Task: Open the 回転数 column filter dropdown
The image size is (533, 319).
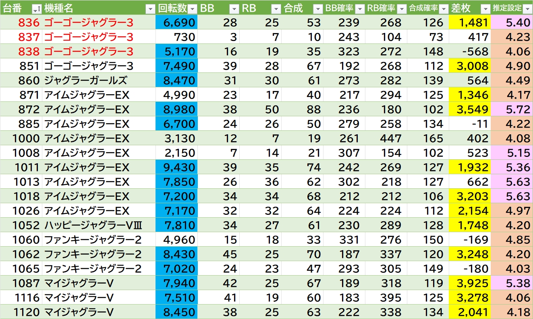Action: (192, 8)
